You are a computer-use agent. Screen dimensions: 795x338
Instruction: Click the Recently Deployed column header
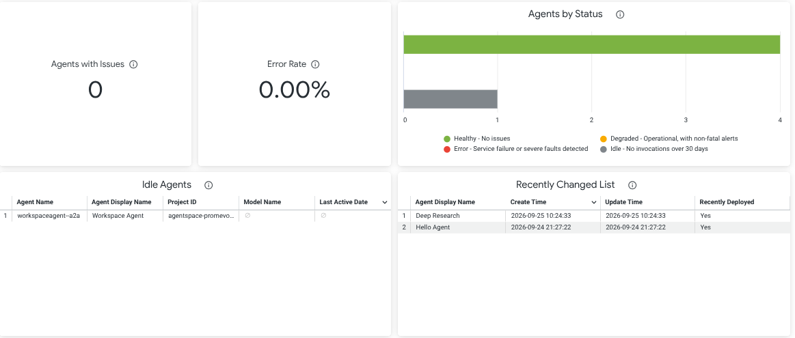click(x=727, y=202)
